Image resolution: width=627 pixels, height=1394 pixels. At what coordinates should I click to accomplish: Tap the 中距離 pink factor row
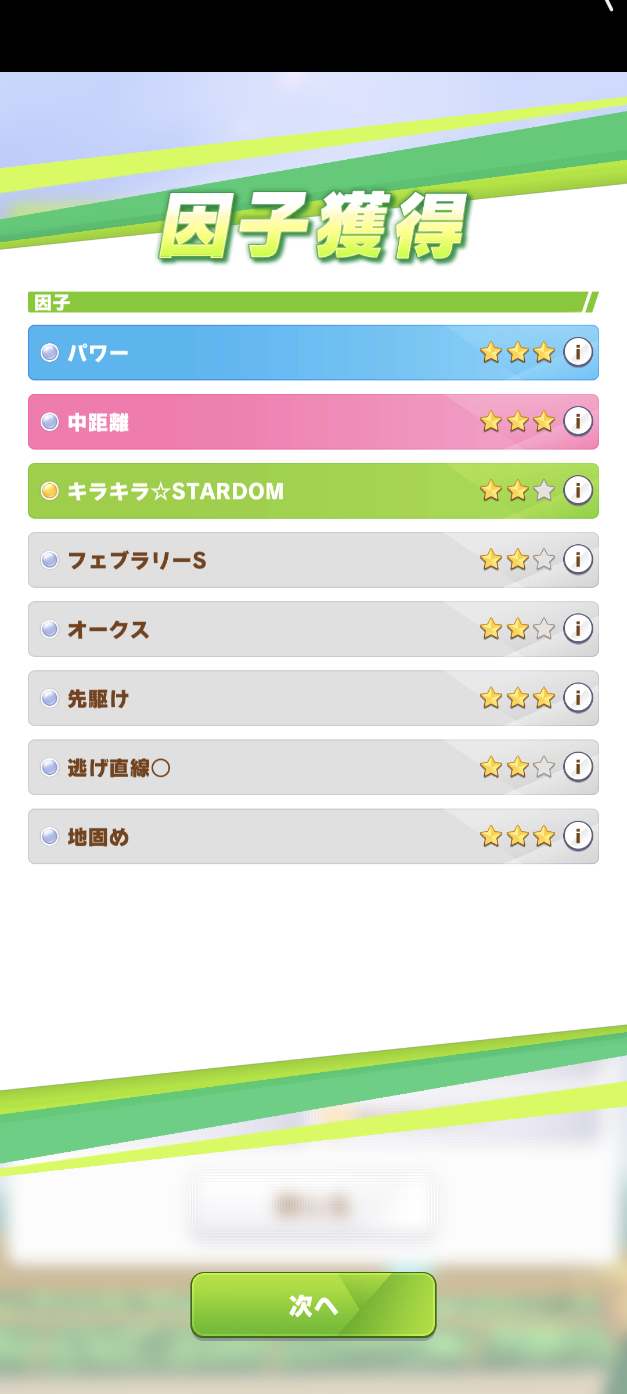313,422
